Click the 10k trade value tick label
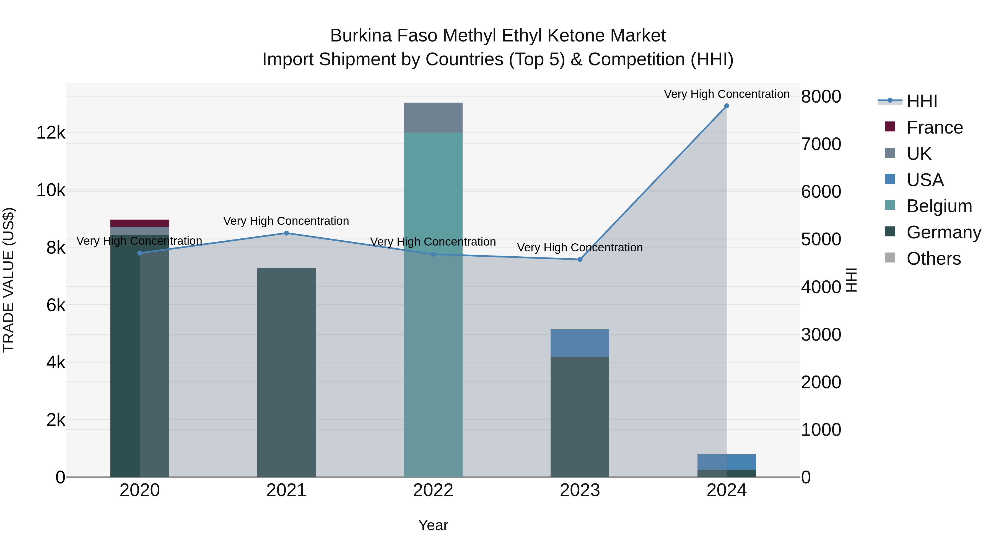 coord(51,190)
